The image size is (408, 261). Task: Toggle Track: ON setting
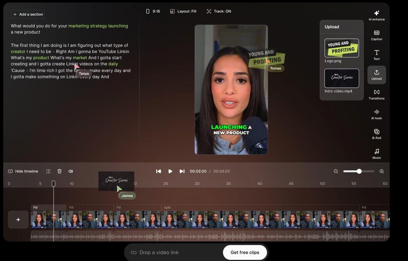point(219,12)
